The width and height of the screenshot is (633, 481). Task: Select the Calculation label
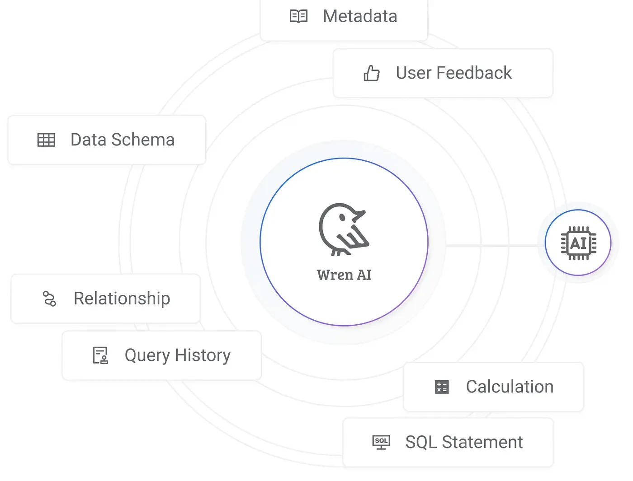510,387
